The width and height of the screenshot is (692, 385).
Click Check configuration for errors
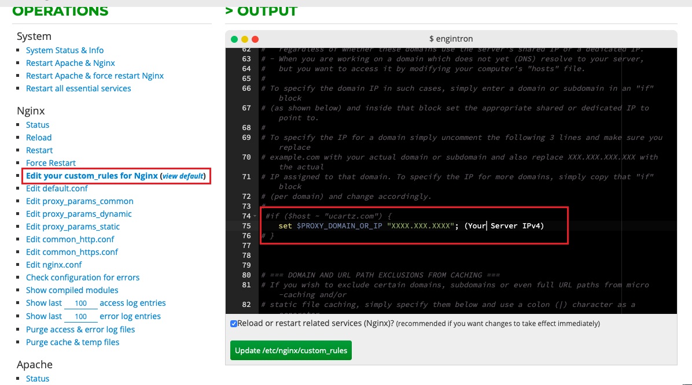click(83, 277)
